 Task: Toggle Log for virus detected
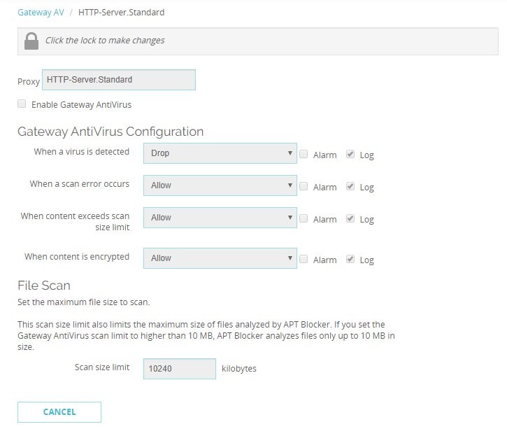click(350, 154)
